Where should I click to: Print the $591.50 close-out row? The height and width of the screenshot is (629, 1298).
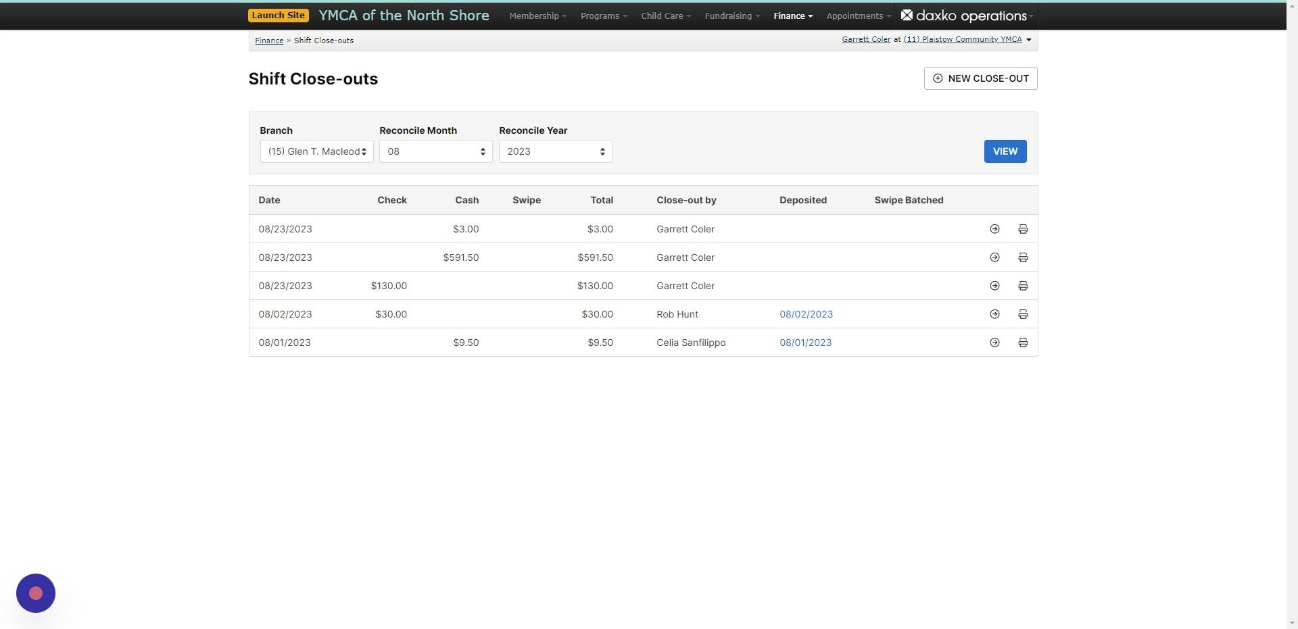click(1023, 257)
